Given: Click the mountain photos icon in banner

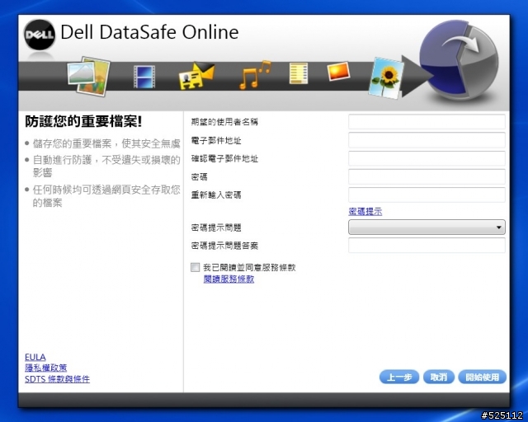Looking at the screenshot, I should [x=89, y=76].
